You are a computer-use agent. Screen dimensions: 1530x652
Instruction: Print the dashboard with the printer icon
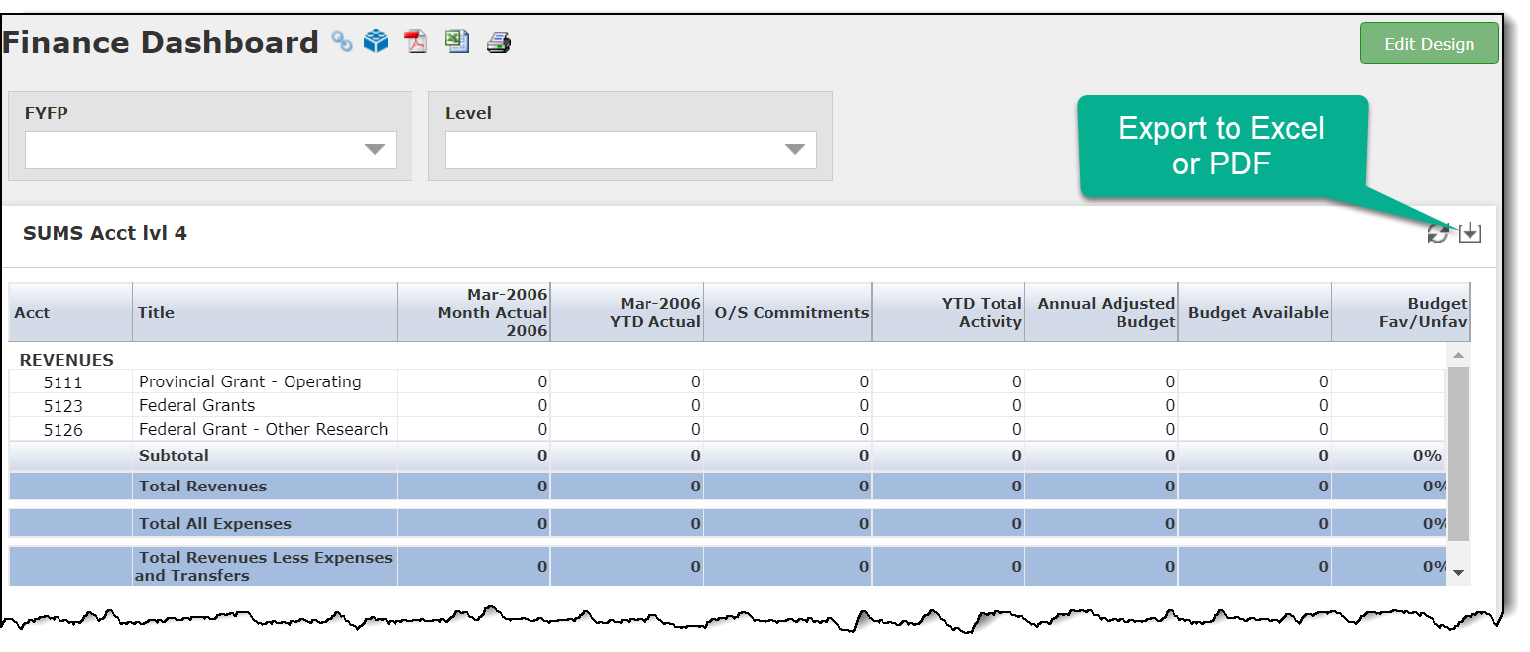498,42
